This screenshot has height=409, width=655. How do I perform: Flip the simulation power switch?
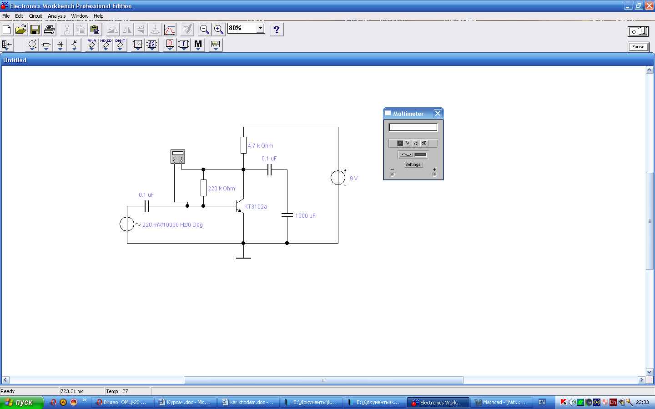tap(638, 31)
